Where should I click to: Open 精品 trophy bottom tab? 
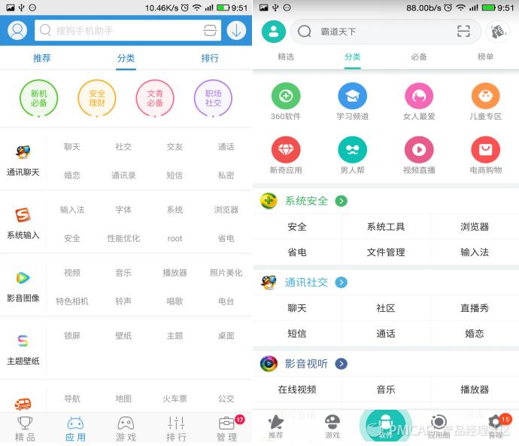(x=25, y=429)
